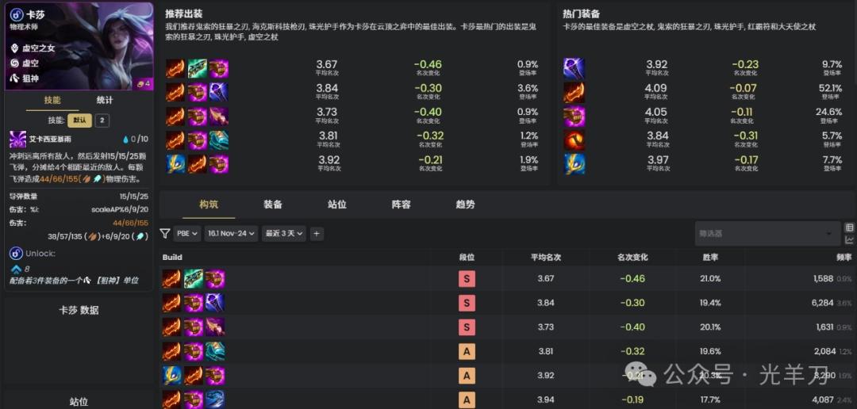
Task: Open the 站位 tab in the tab bar
Action: click(337, 204)
